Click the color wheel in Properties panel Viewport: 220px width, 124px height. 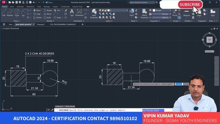tap(150, 10)
